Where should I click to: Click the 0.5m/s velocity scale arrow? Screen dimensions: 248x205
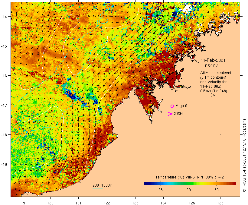coord(209,95)
